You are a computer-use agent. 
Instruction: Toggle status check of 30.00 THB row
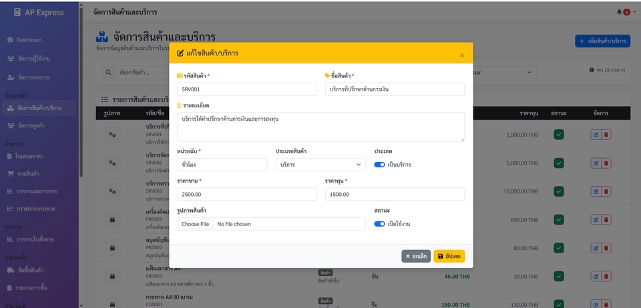[559, 277]
